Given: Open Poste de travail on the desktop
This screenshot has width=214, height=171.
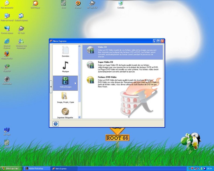Looking at the screenshot, I should click(7, 17).
